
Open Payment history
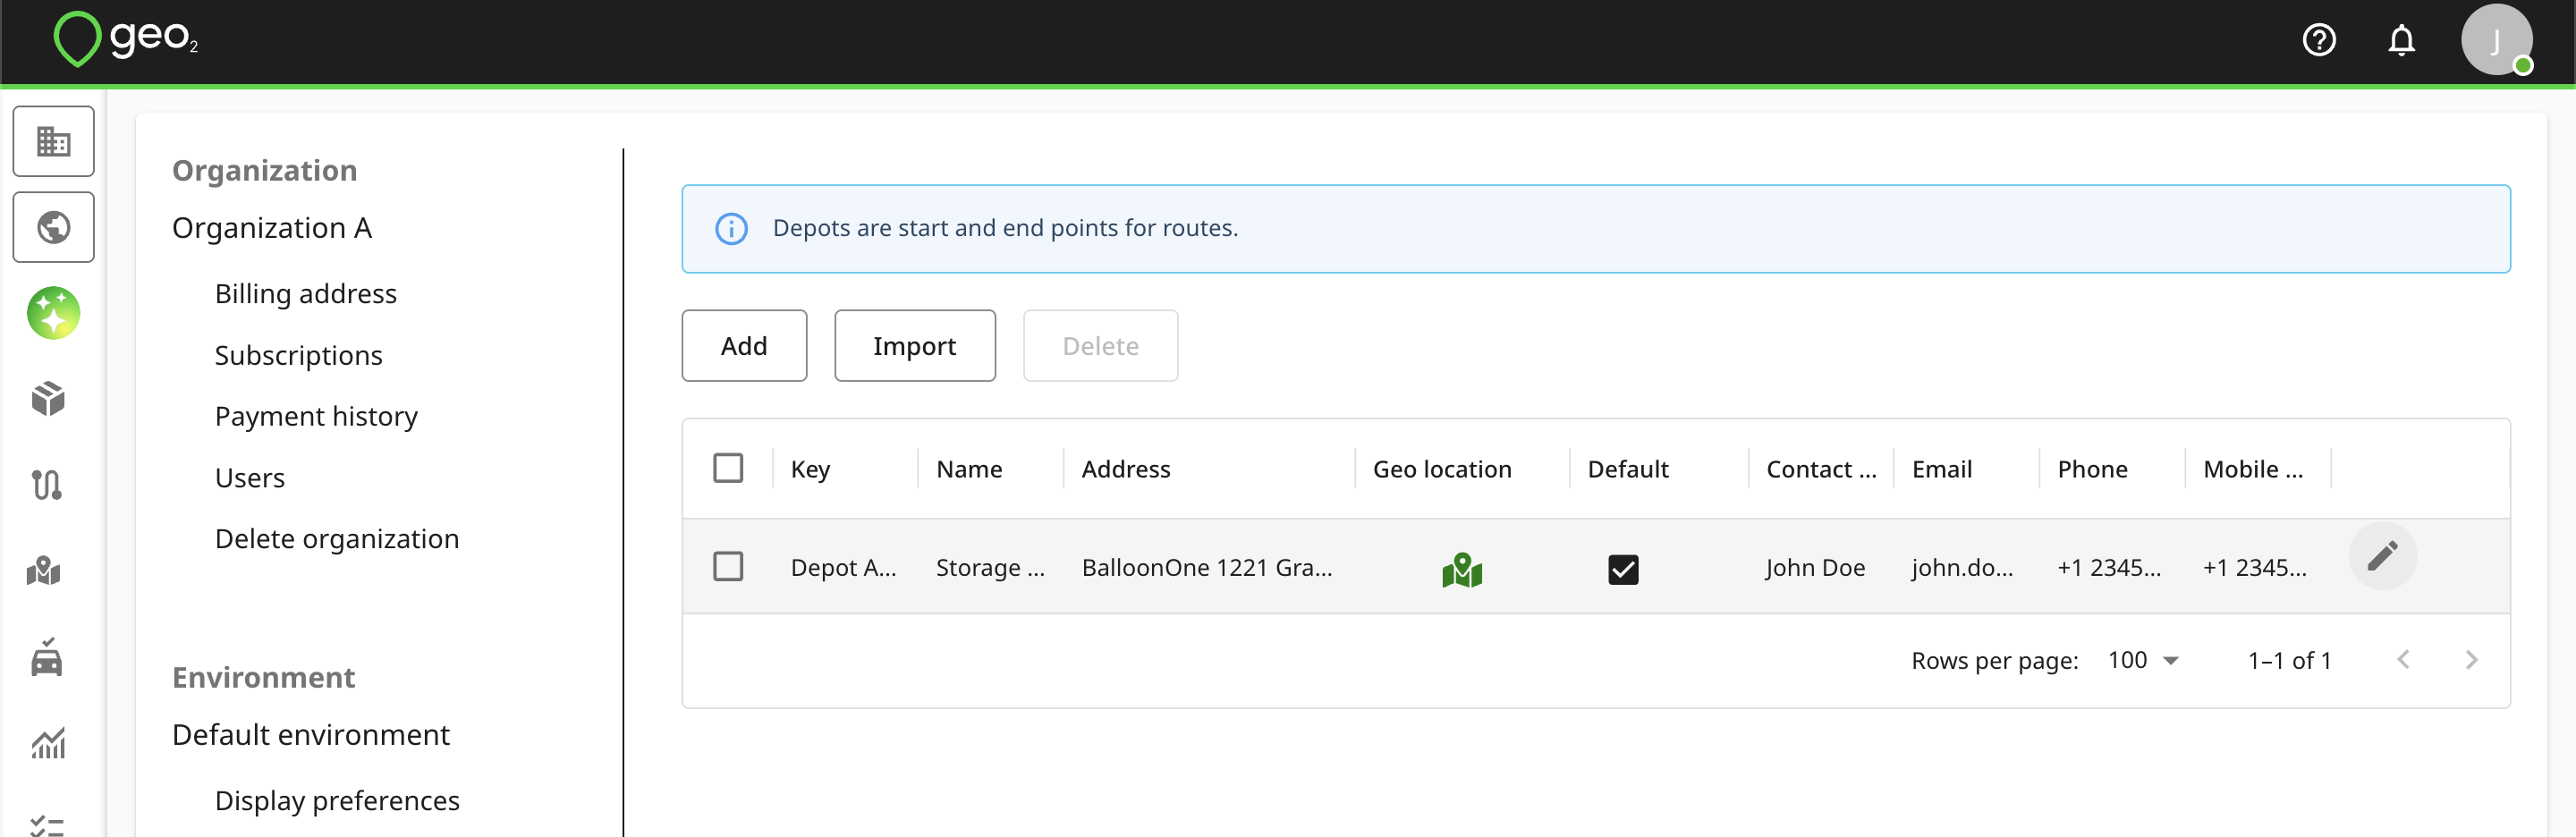tap(316, 417)
